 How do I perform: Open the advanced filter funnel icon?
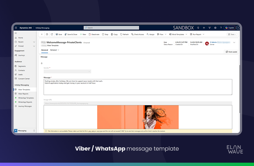click(209, 28)
